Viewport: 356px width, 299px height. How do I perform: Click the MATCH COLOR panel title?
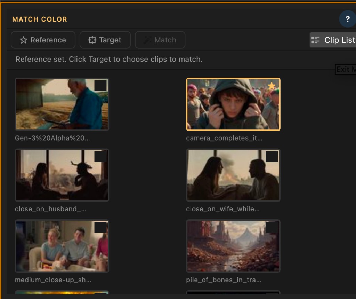[40, 19]
